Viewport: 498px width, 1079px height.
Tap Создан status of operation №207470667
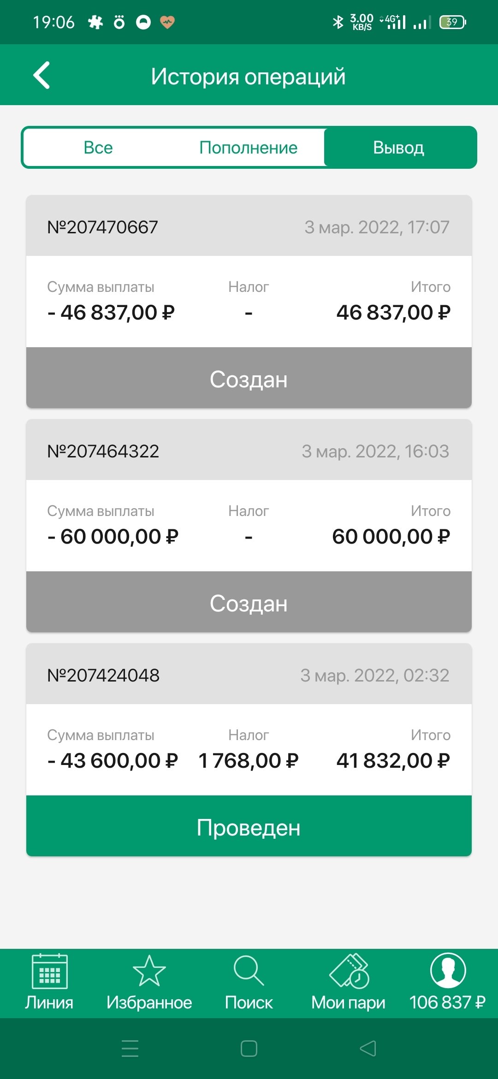249,379
